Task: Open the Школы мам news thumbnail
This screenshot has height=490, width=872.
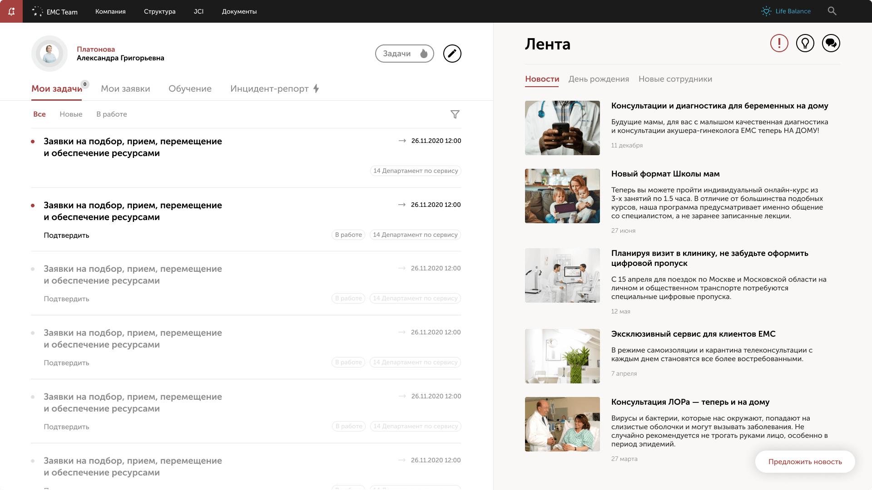Action: (x=562, y=196)
